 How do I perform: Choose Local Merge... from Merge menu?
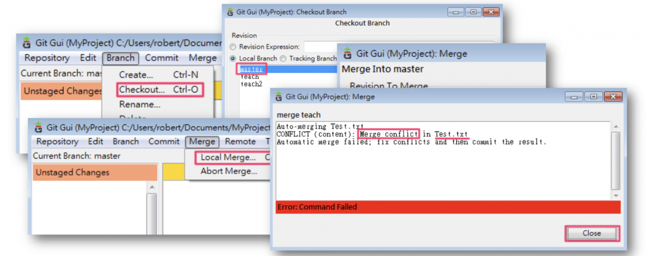tap(233, 158)
